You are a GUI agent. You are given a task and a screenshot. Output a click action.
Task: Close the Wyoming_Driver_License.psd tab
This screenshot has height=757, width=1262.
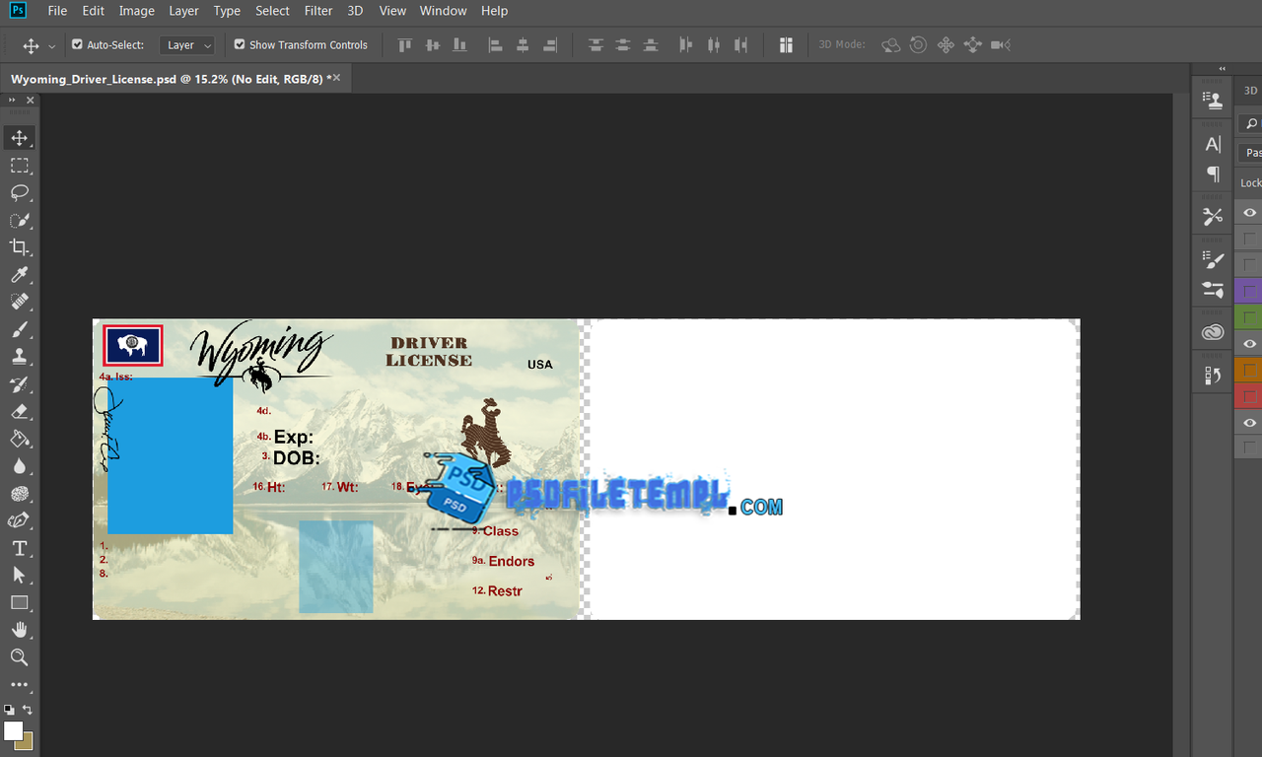click(x=336, y=78)
